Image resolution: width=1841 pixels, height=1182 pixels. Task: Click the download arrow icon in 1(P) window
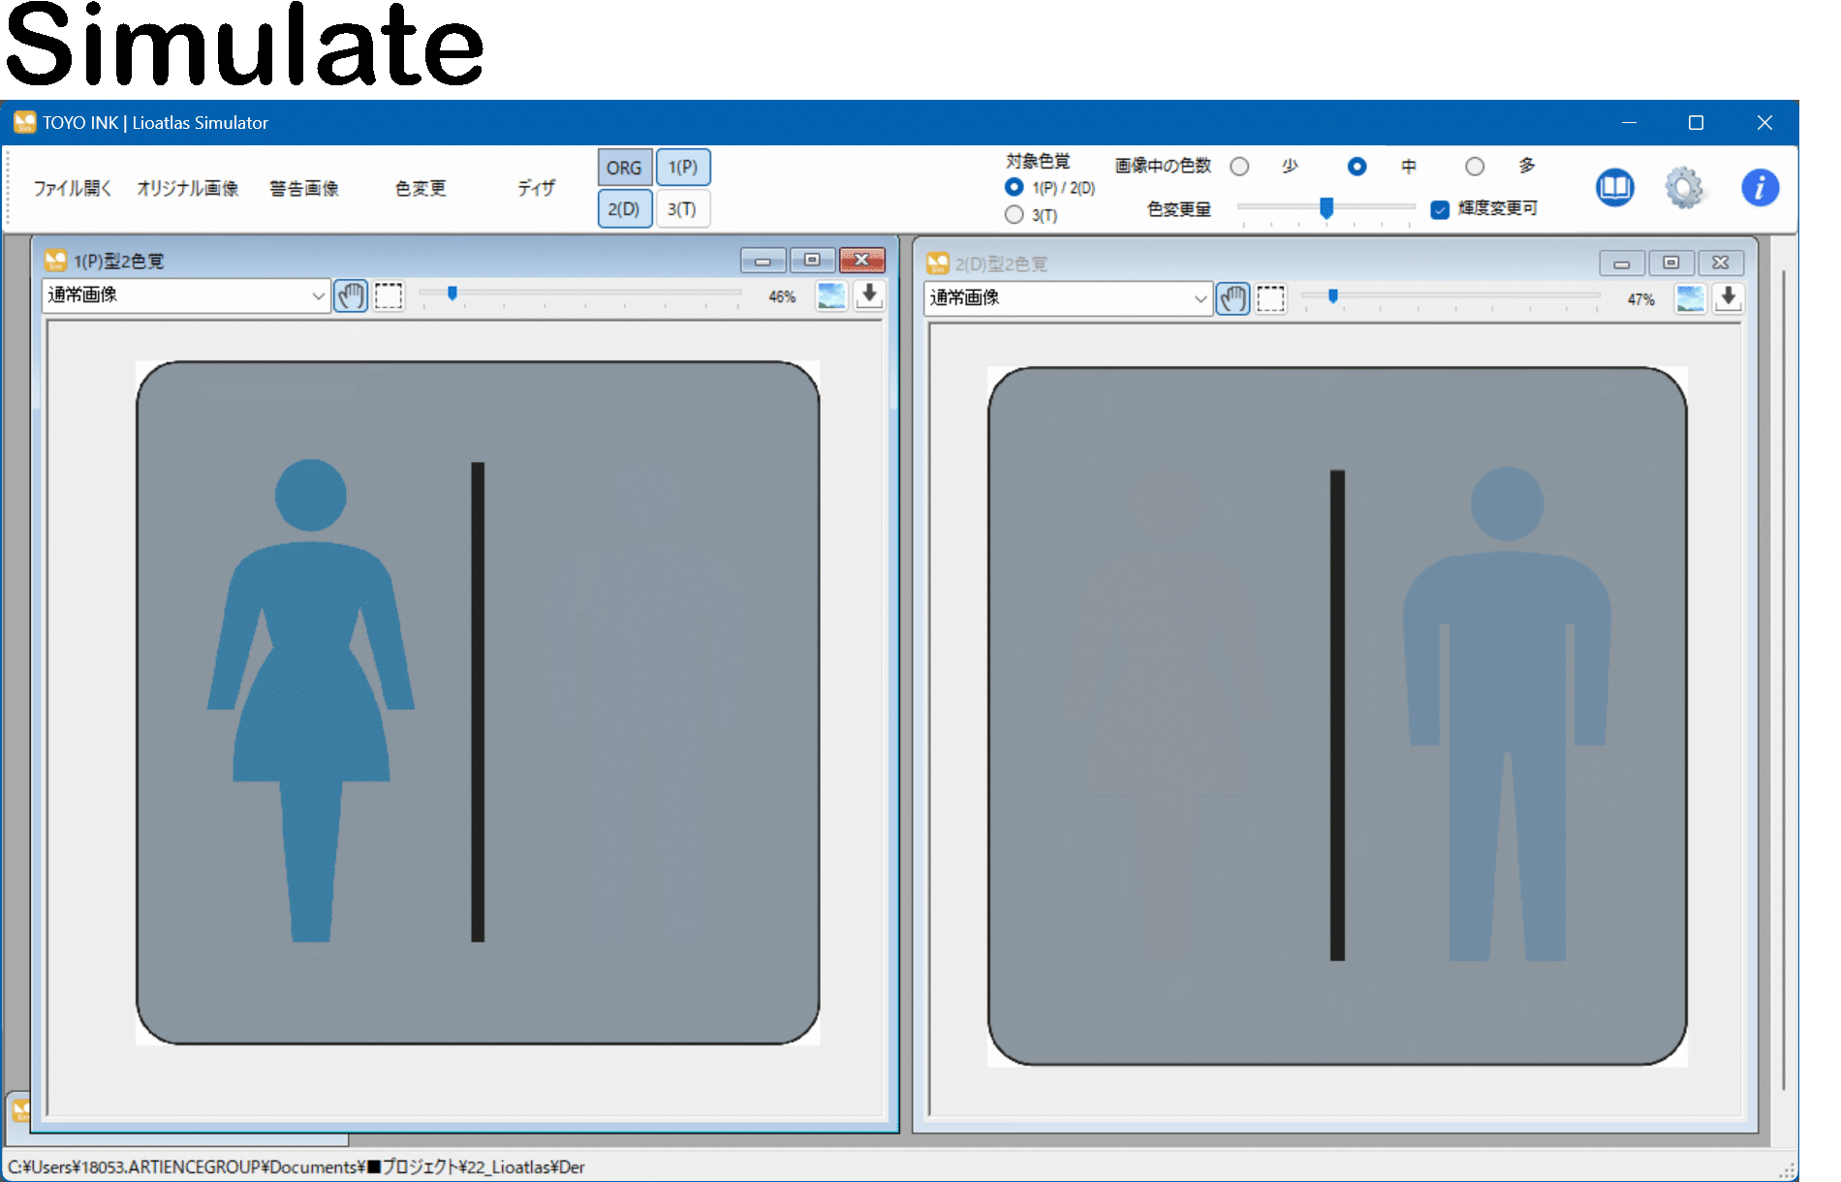pyautogui.click(x=869, y=295)
